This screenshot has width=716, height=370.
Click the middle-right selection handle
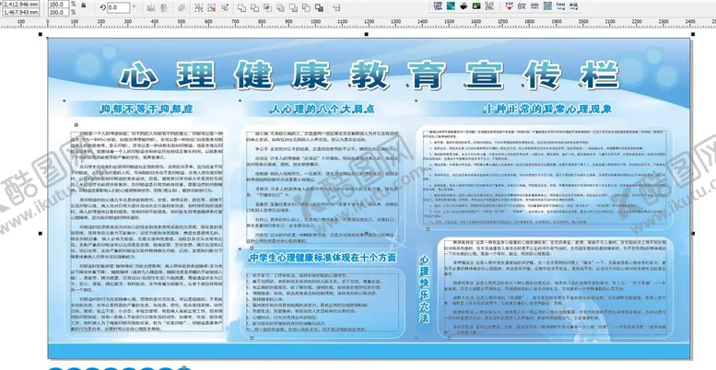tap(693, 234)
